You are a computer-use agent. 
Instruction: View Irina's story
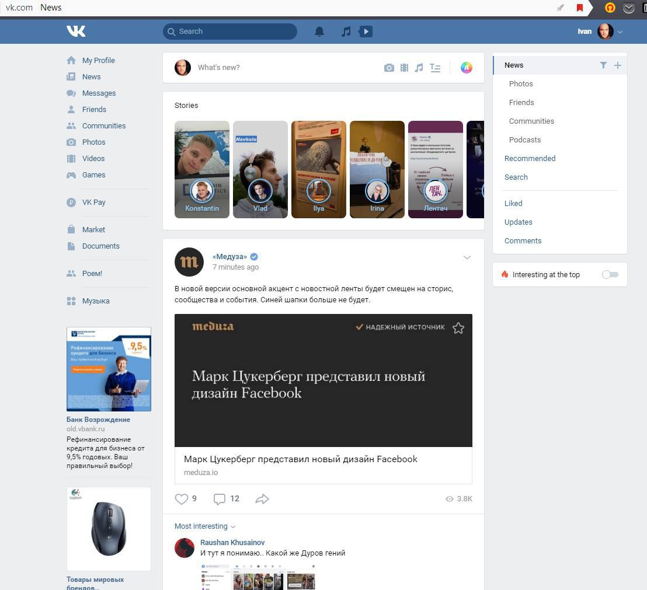[377, 169]
